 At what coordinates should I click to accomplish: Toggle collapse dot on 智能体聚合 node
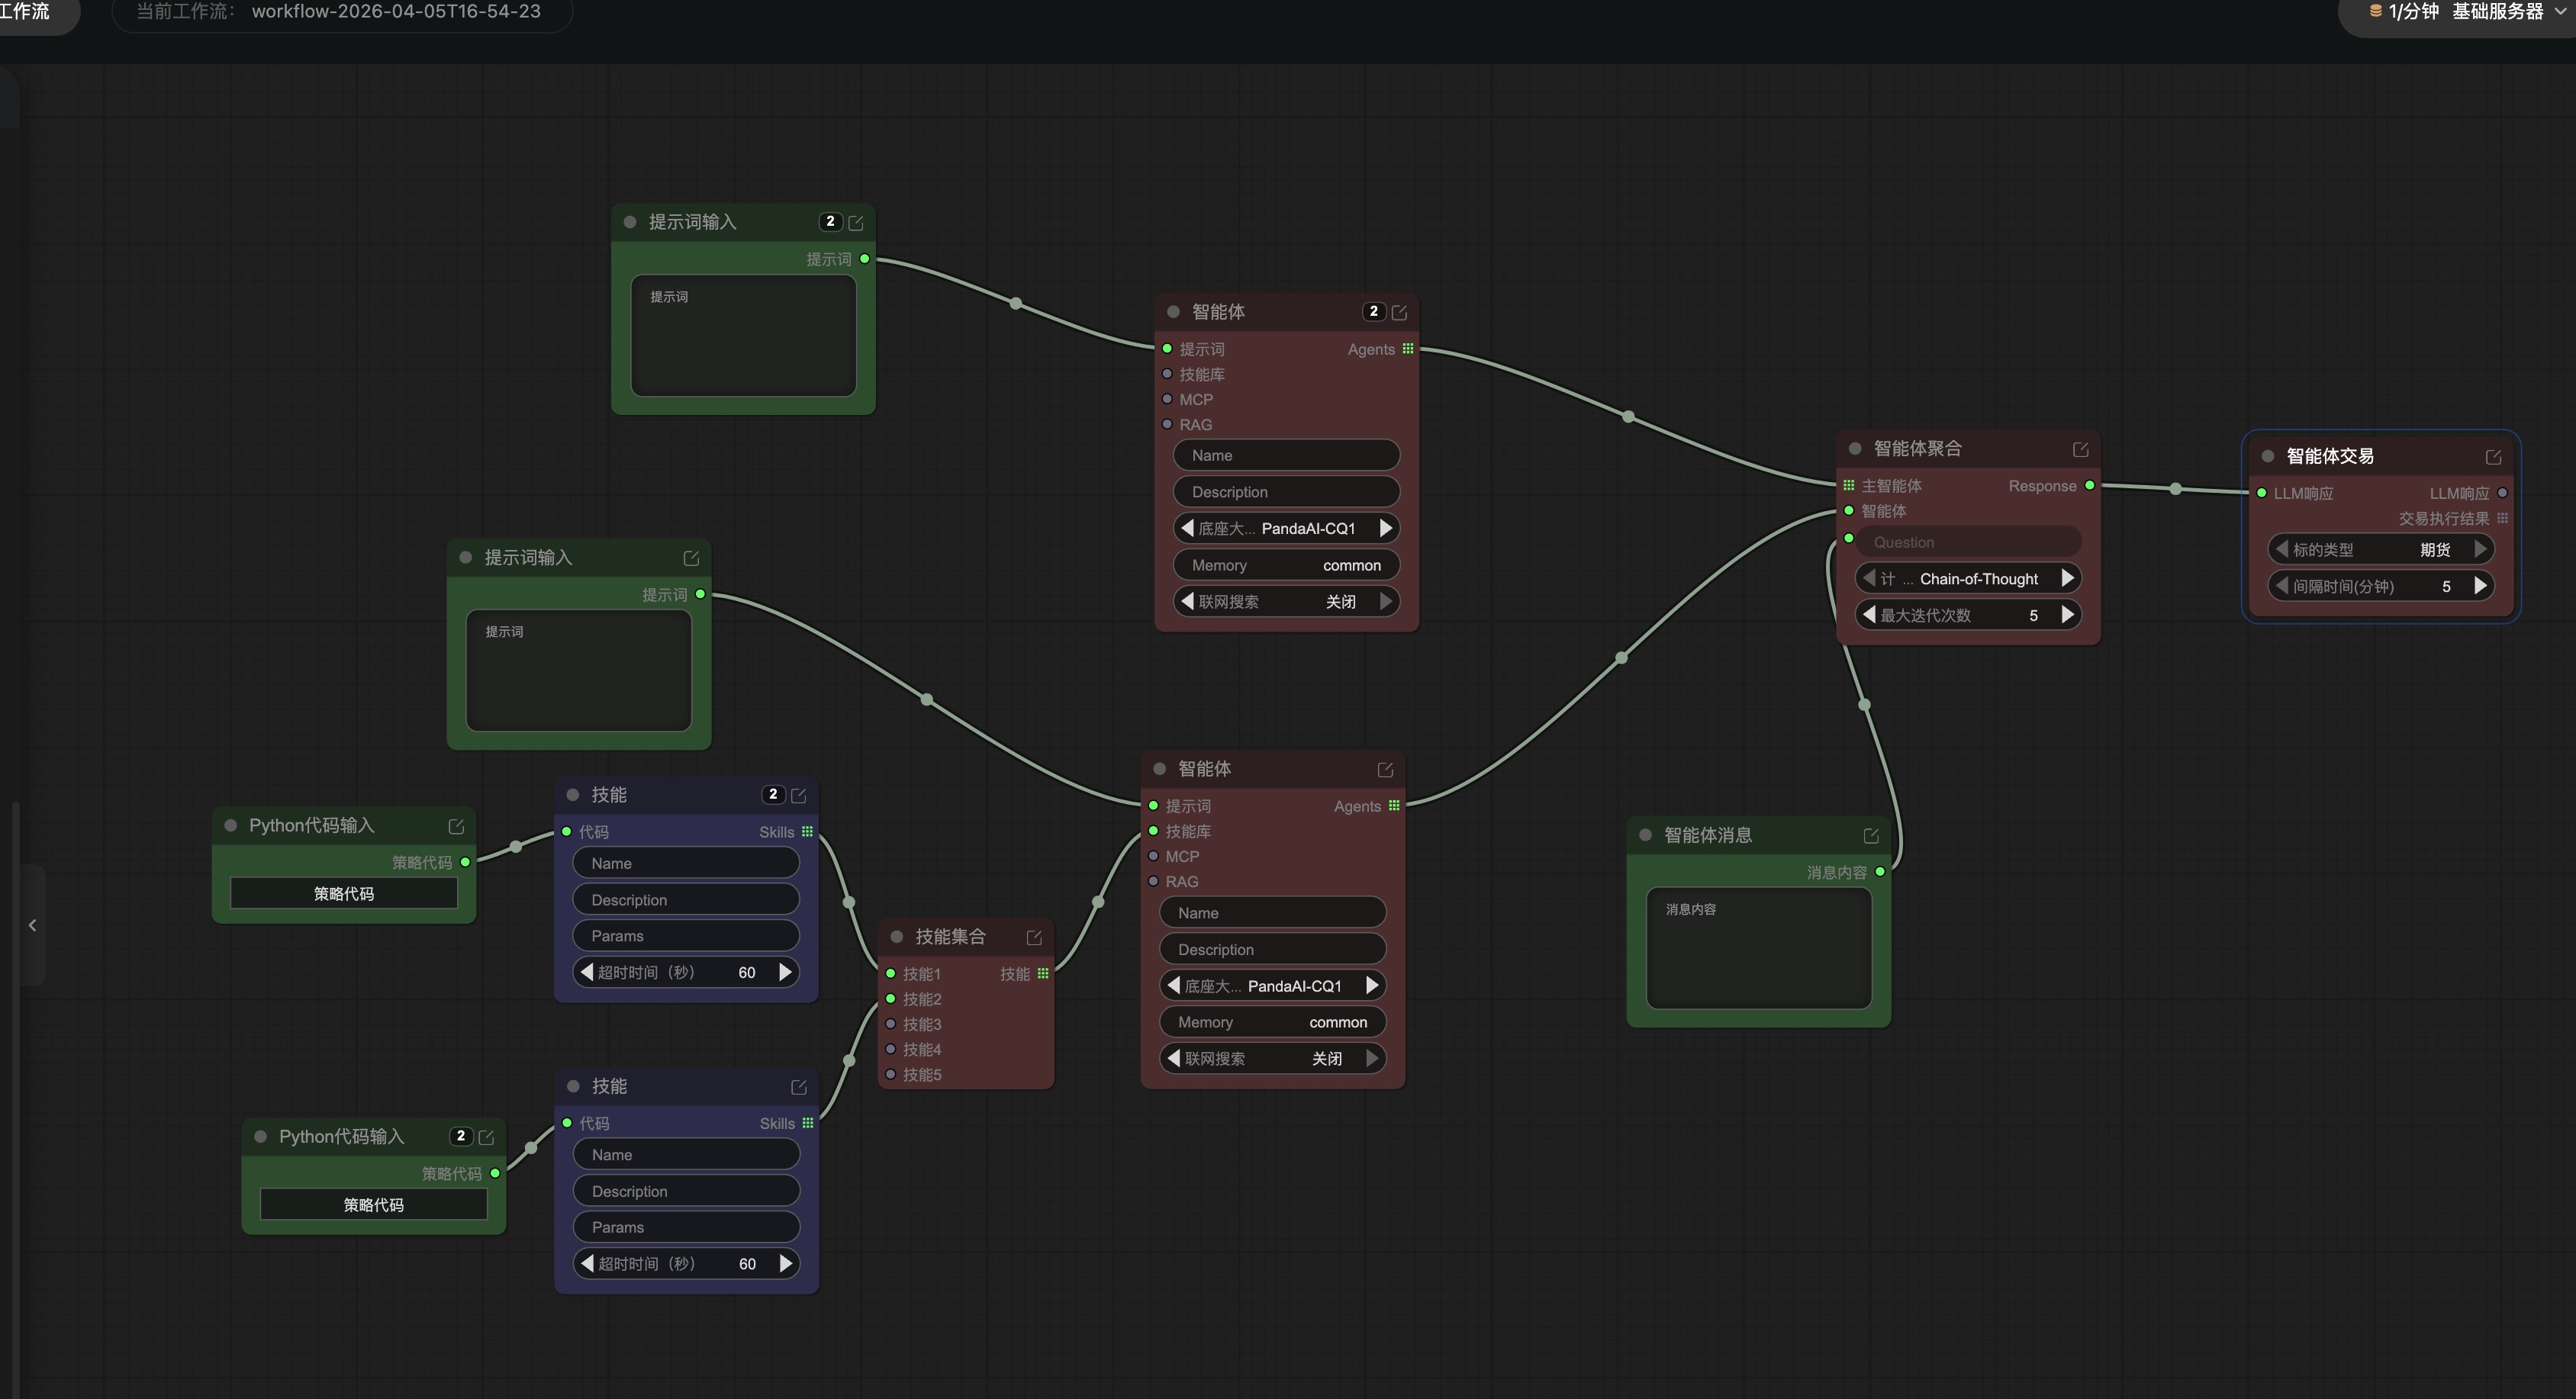click(x=1855, y=449)
